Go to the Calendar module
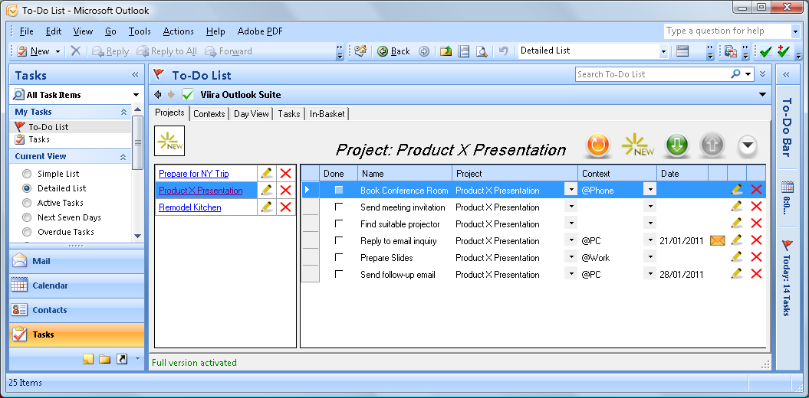The width and height of the screenshot is (809, 398). [77, 285]
